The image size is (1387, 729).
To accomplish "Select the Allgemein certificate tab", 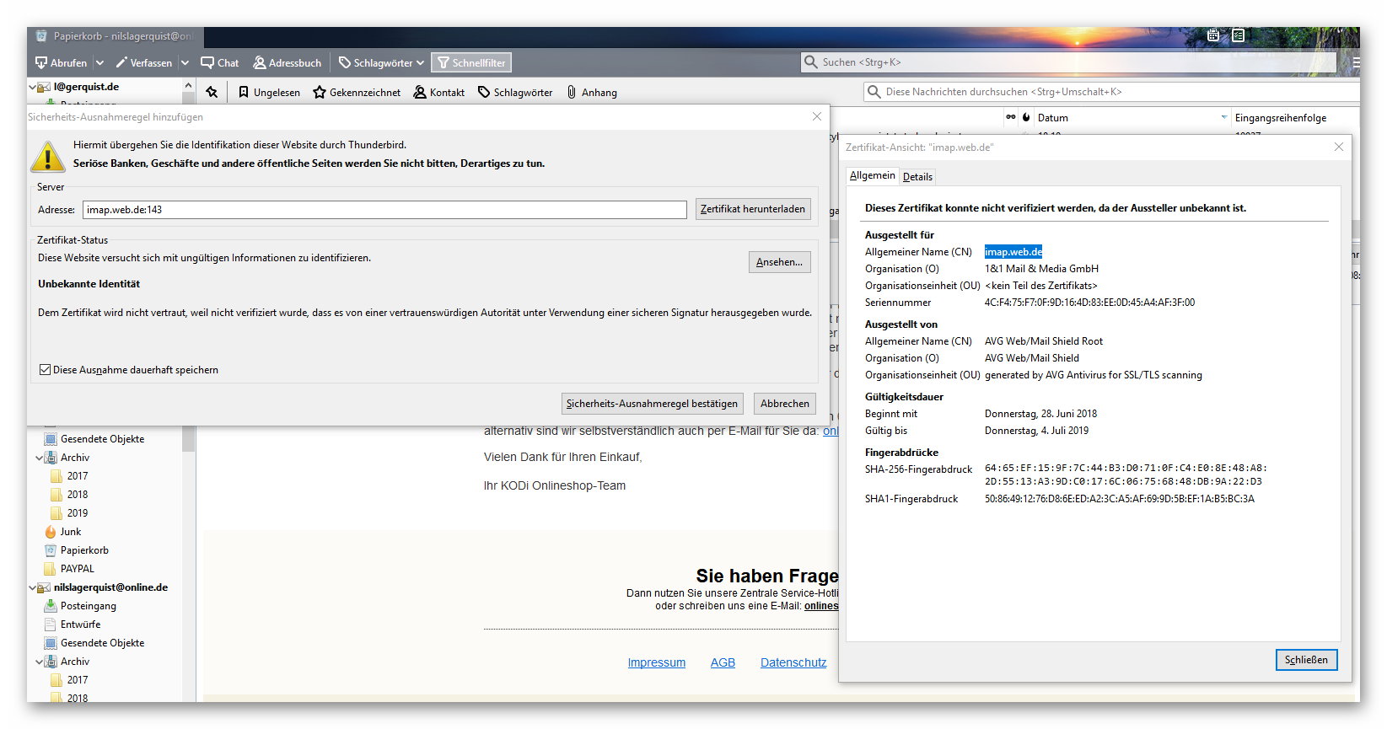I will click(x=872, y=175).
